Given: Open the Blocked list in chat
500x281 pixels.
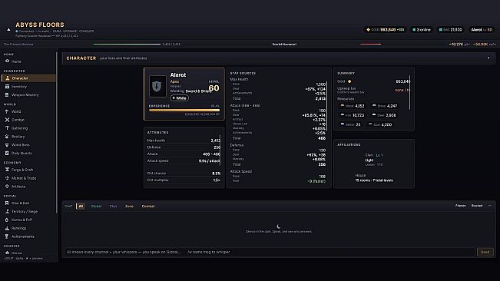Looking at the screenshot, I should tap(477, 206).
